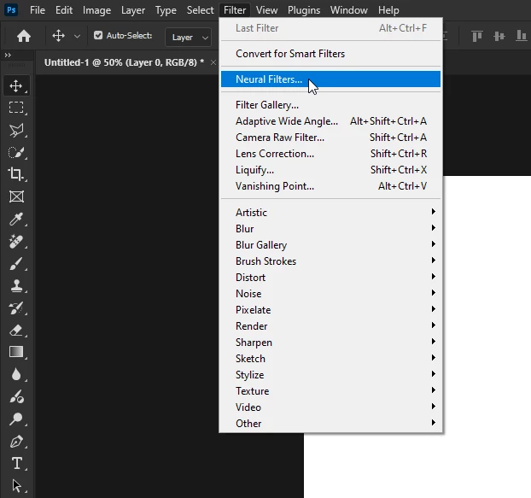Select the Spot Healing Brush tool

[16, 241]
